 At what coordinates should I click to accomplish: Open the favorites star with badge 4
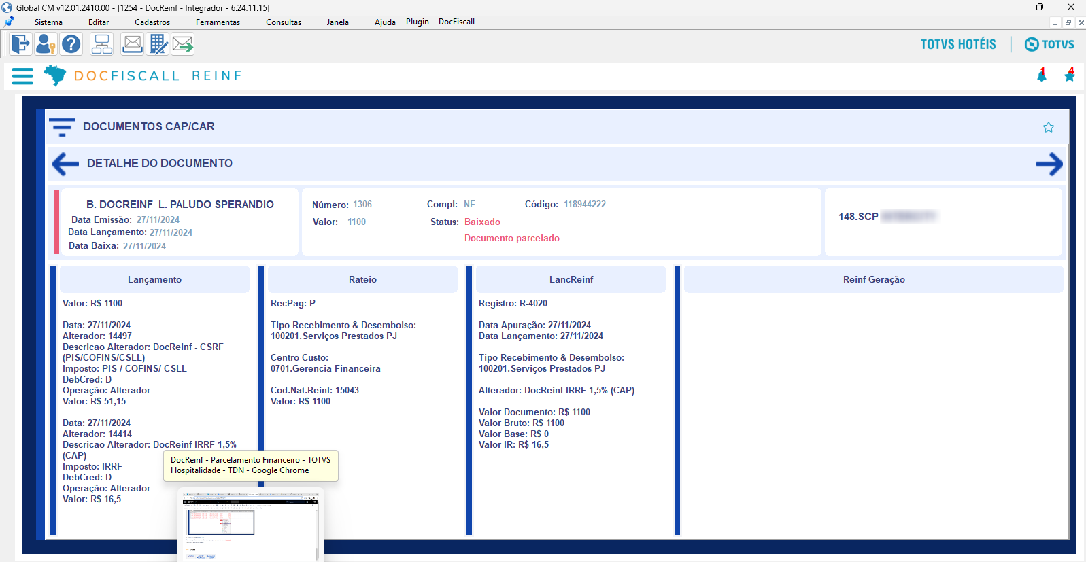click(x=1070, y=75)
